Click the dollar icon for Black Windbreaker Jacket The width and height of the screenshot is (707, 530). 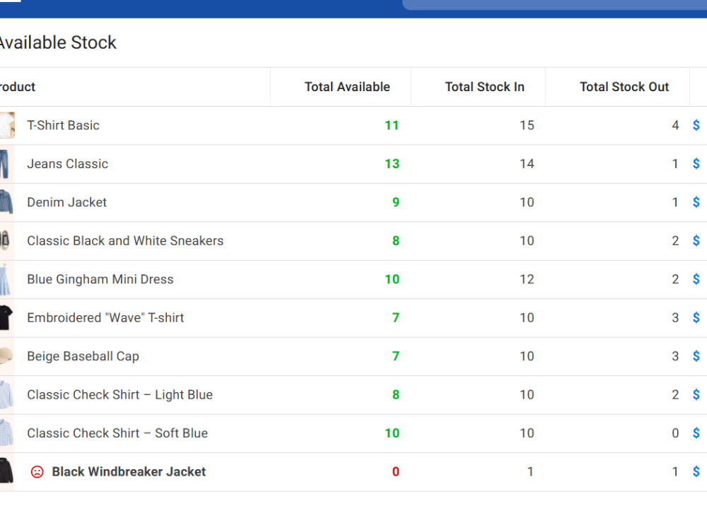[696, 472]
